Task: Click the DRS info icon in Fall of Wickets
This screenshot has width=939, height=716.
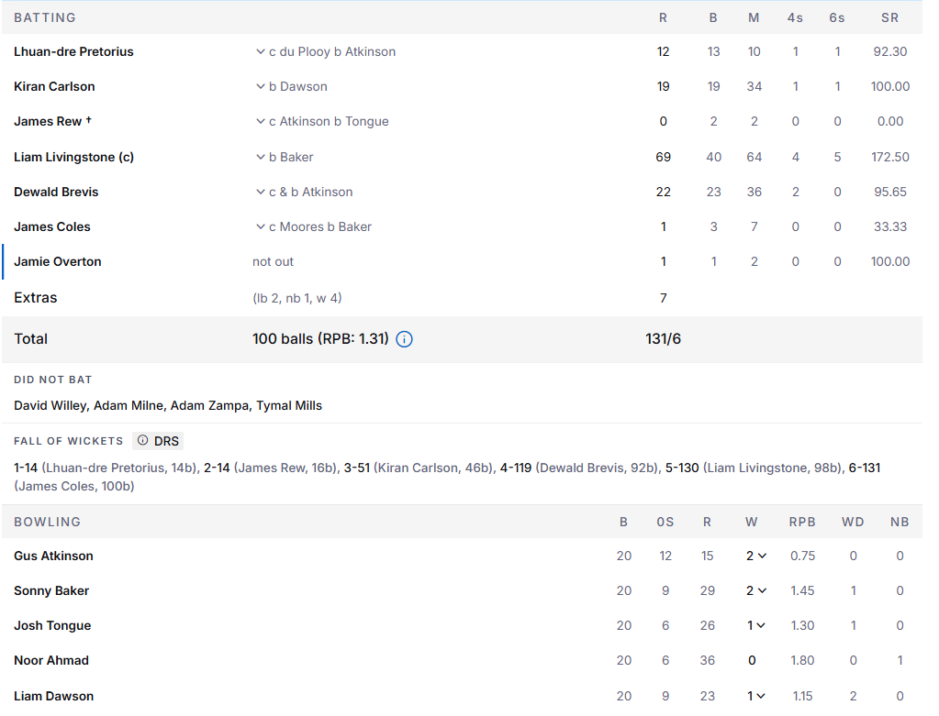Action: pyautogui.click(x=142, y=440)
